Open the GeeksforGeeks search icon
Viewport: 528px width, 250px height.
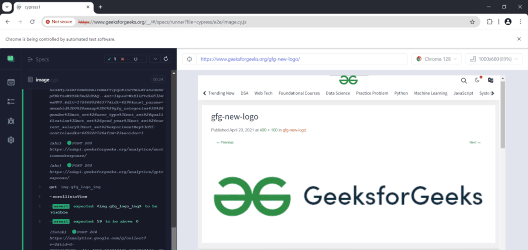[464, 80]
